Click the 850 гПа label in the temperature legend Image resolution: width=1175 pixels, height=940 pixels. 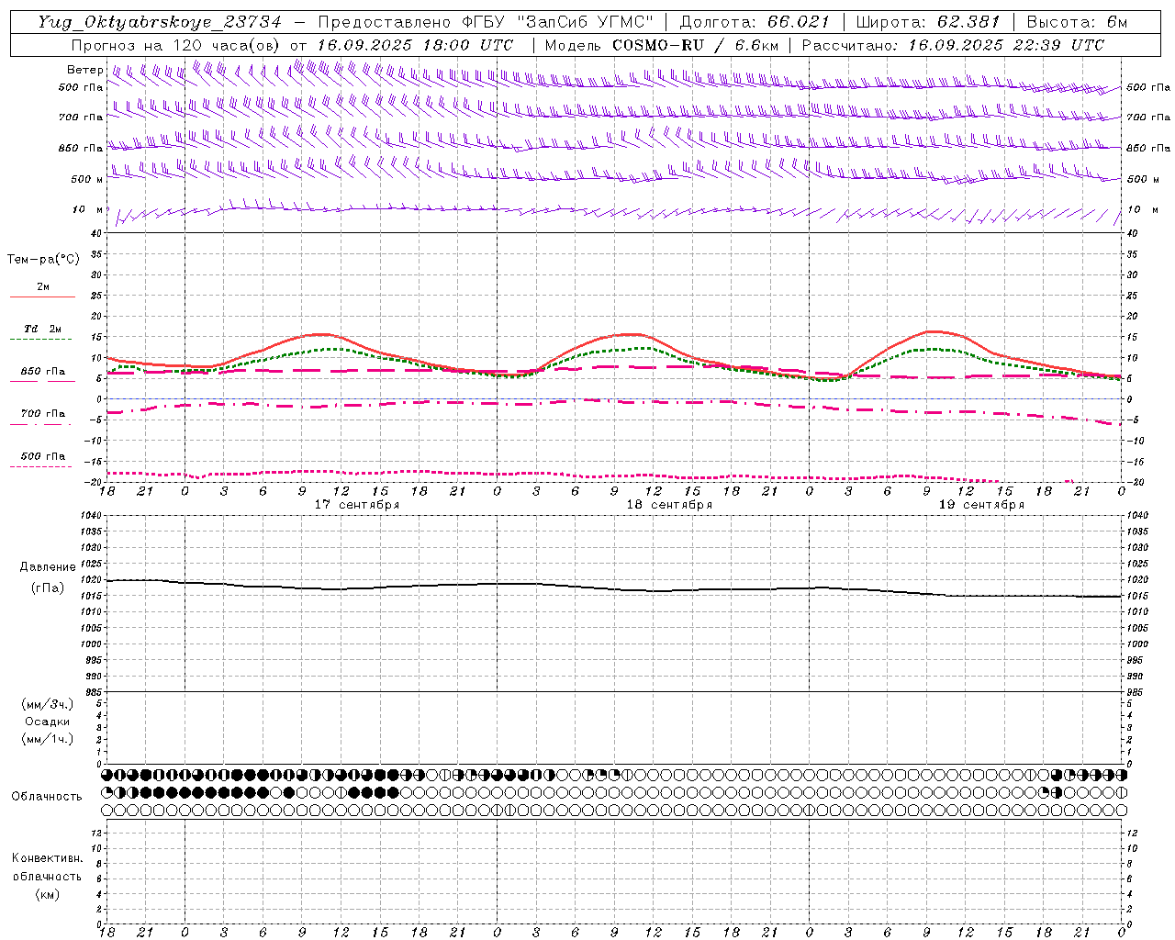(x=43, y=372)
